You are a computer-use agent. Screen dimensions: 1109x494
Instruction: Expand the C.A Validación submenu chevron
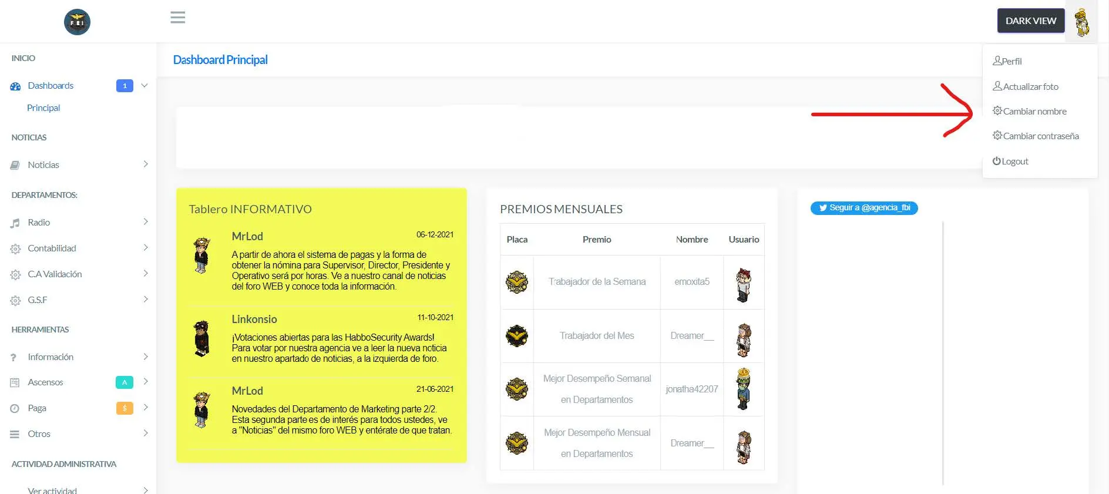tap(146, 274)
